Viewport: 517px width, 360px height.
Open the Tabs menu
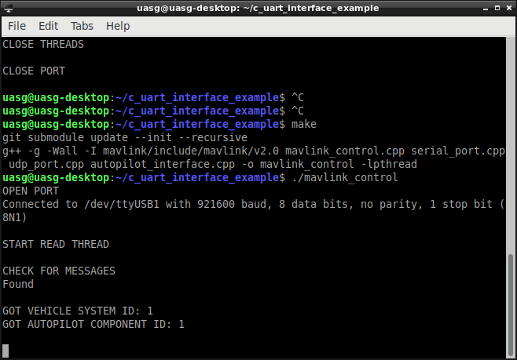(x=82, y=26)
